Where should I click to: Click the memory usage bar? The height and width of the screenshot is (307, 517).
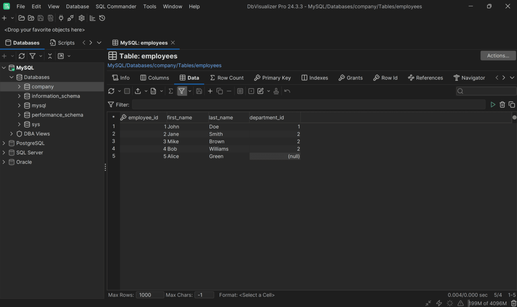pos(488,303)
